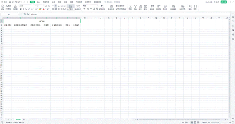Collapse the ribbon with top-right chevron
This screenshot has width=235, height=124.
(x=233, y=2)
